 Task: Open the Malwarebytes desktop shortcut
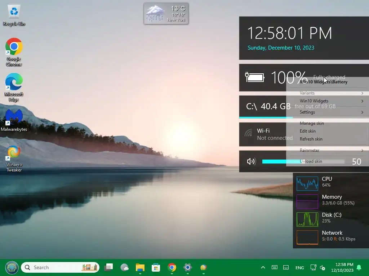click(x=14, y=120)
